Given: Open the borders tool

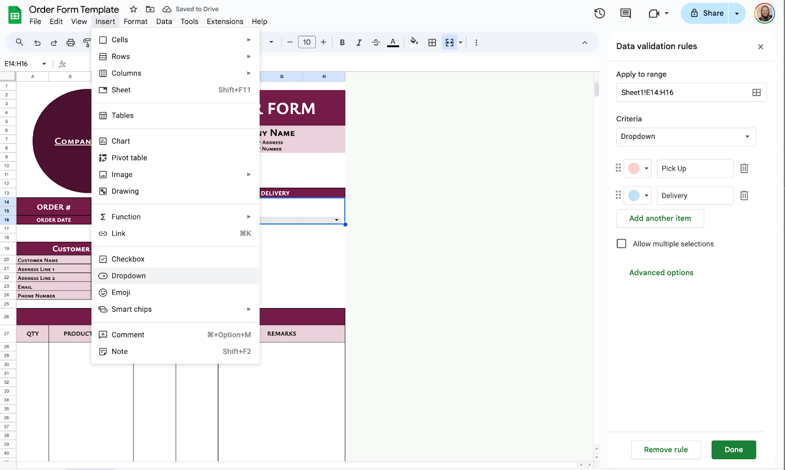Looking at the screenshot, I should coord(432,43).
